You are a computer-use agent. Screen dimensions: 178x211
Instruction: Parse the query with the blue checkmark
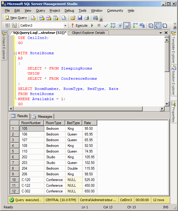106,25
